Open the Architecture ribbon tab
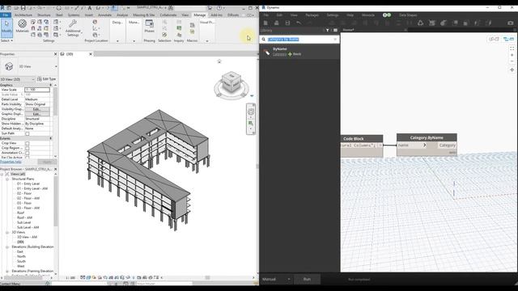This screenshot has height=291, width=518. tap(23, 15)
